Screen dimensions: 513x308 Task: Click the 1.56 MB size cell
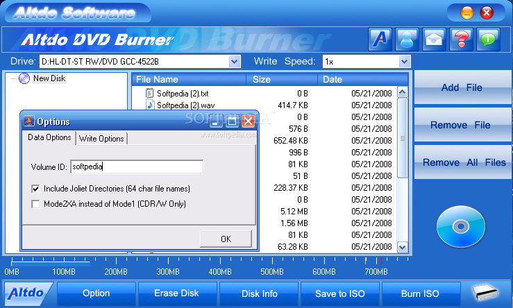pyautogui.click(x=294, y=223)
